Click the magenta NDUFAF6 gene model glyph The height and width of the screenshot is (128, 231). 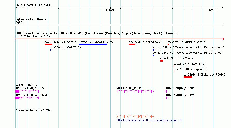[135, 91]
